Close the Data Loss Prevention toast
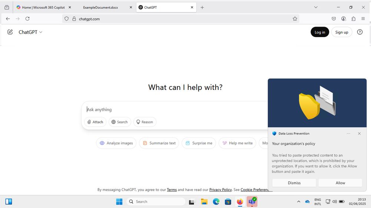Screen dimensions: 371x208 point(359,134)
